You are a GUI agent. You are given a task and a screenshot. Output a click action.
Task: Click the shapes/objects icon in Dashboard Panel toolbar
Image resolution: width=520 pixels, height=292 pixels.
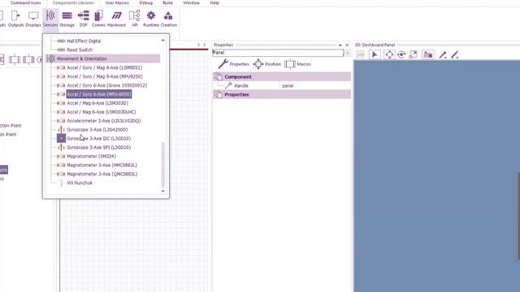pyautogui.click(x=428, y=54)
